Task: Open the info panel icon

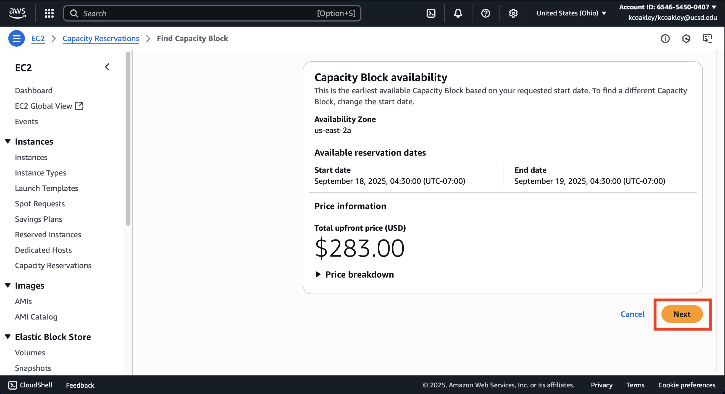Action: (665, 39)
